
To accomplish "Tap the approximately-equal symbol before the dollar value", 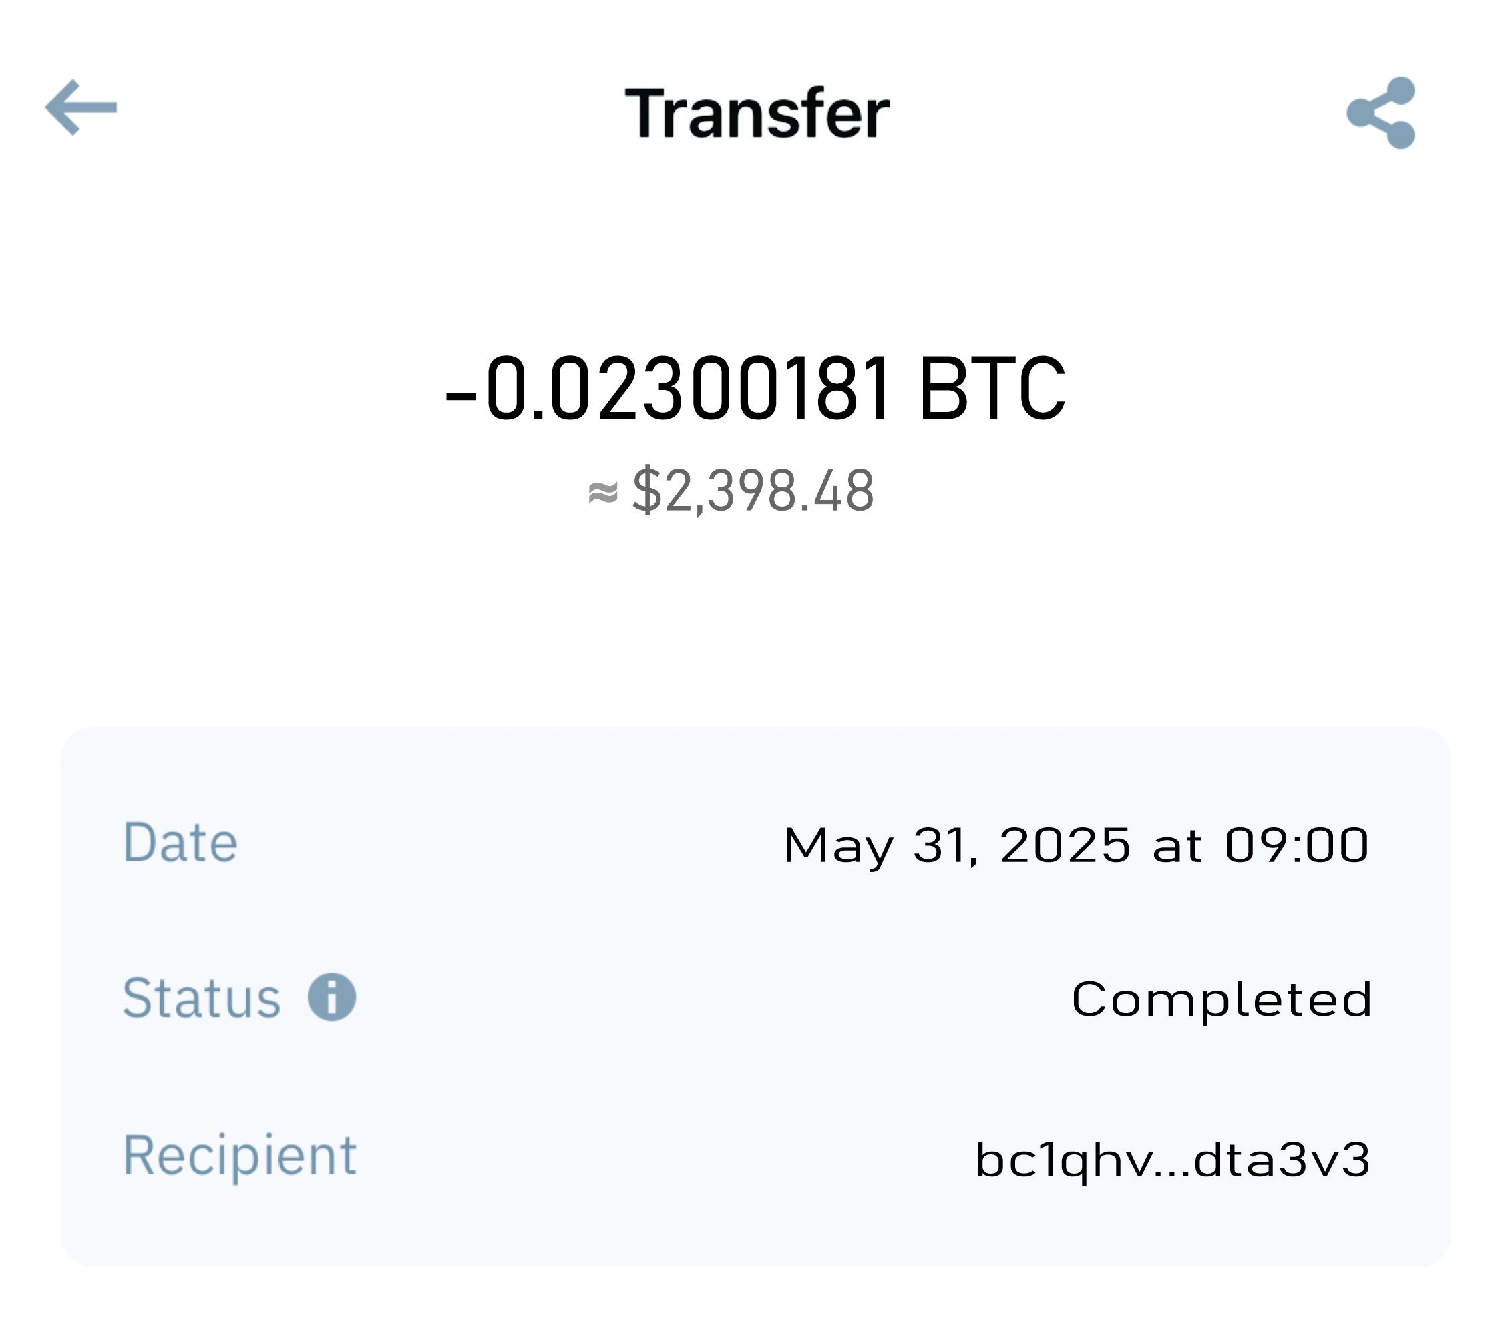I will (602, 493).
